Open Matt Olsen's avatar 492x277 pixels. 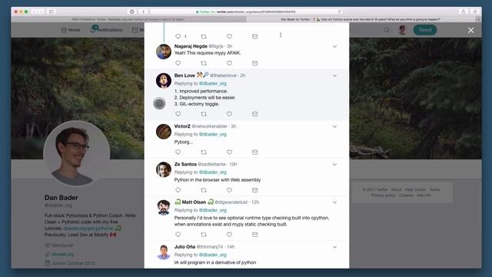tap(164, 208)
